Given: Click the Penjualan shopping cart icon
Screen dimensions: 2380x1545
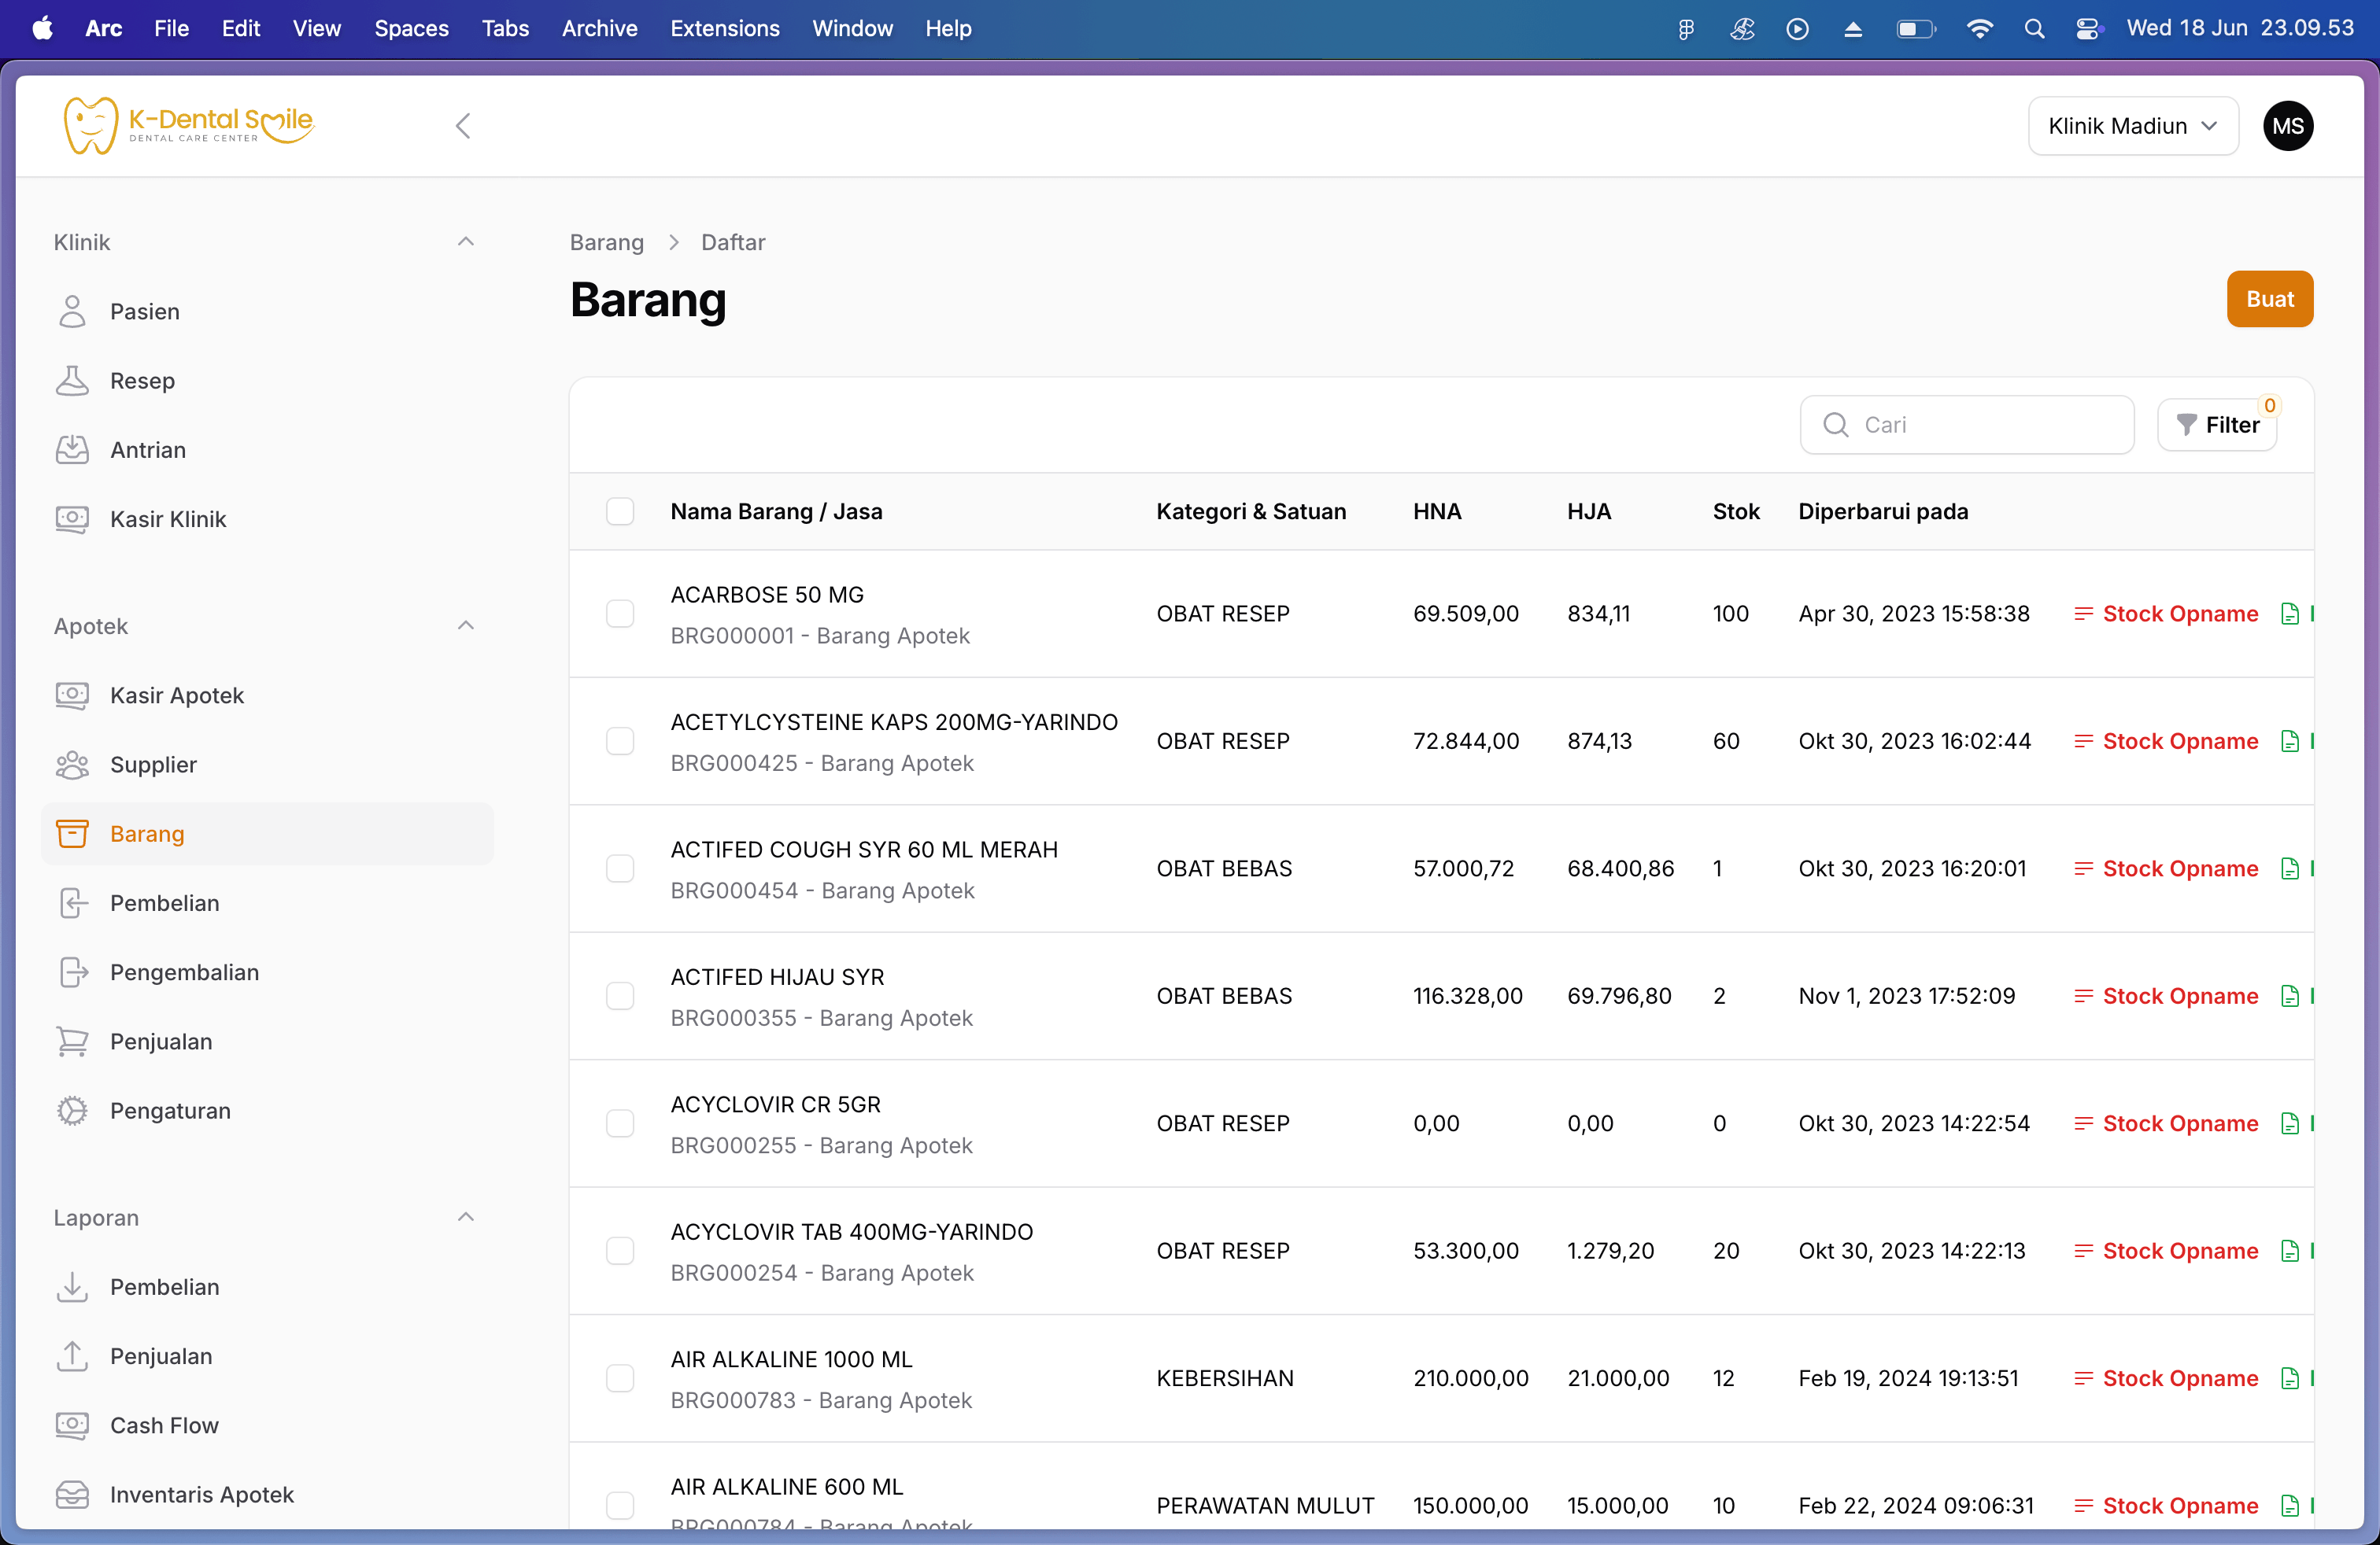Looking at the screenshot, I should point(72,1042).
